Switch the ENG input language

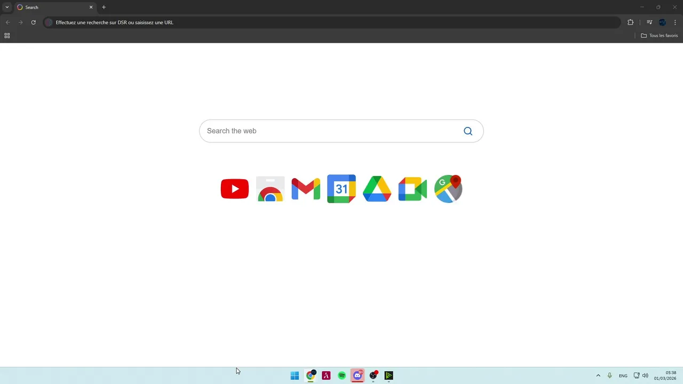tap(623, 376)
